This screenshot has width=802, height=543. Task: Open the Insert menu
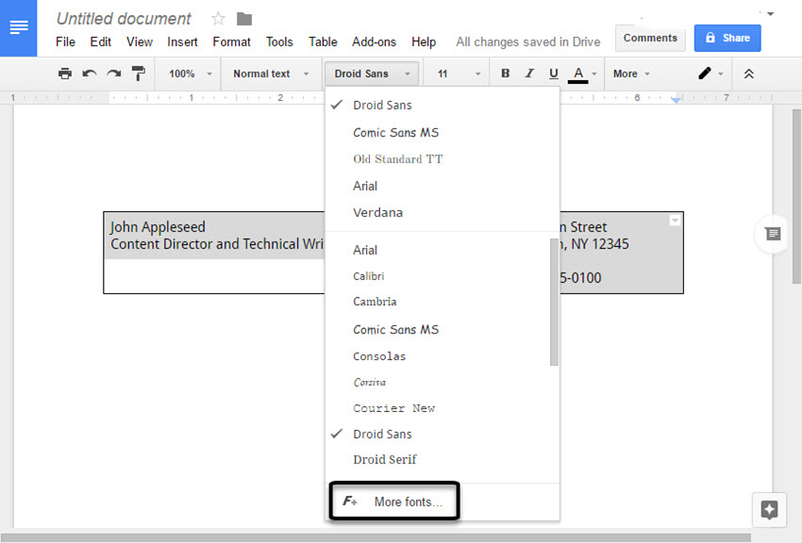(182, 41)
